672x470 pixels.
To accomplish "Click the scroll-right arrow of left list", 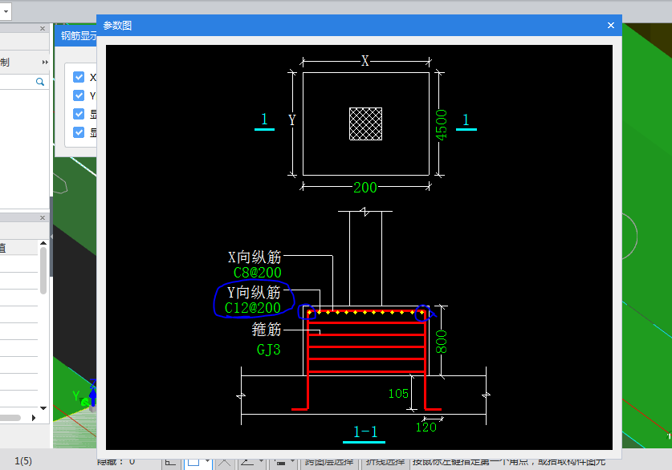I will coord(34,418).
